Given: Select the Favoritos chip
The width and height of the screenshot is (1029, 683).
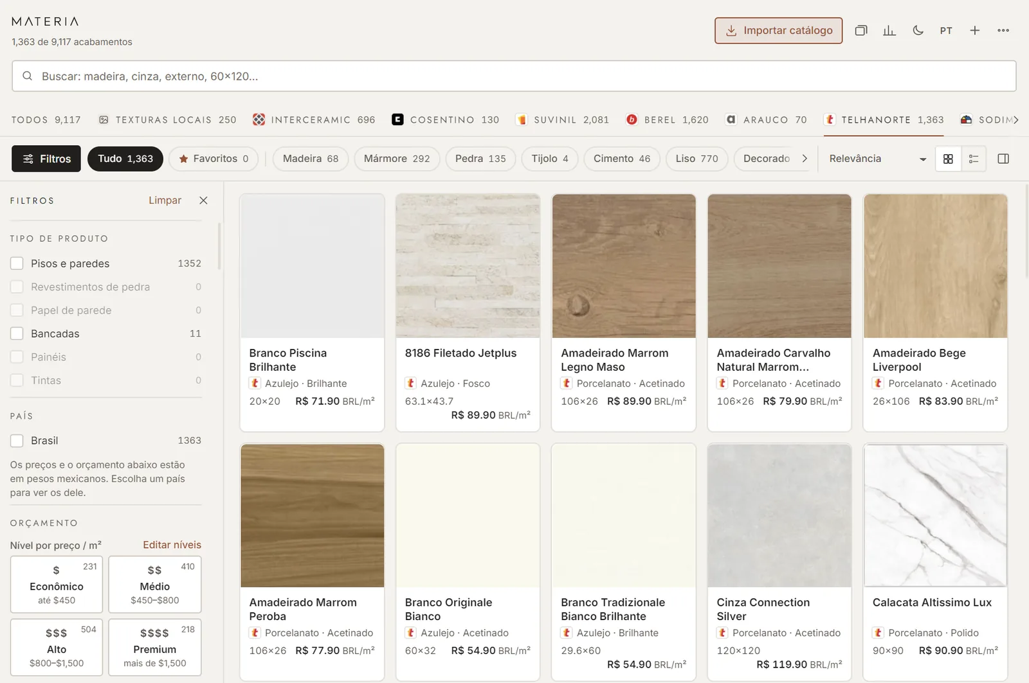Looking at the screenshot, I should pyautogui.click(x=214, y=159).
